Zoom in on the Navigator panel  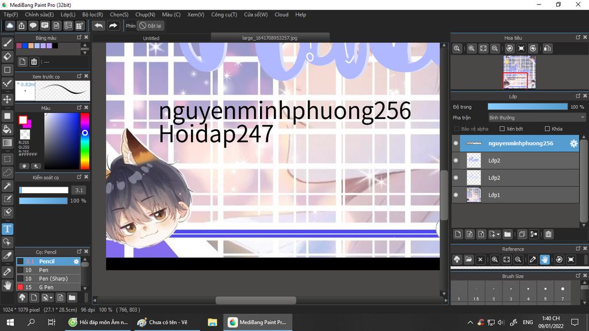(x=472, y=48)
